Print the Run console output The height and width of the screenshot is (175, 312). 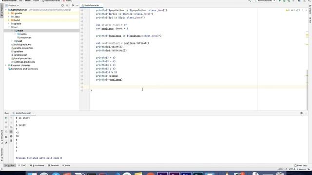[x=11, y=136]
